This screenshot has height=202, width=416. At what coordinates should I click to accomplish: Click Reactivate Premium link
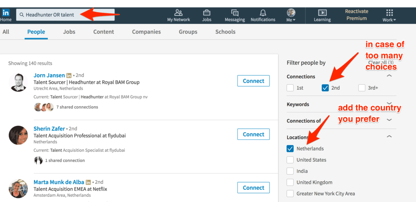pyautogui.click(x=357, y=15)
